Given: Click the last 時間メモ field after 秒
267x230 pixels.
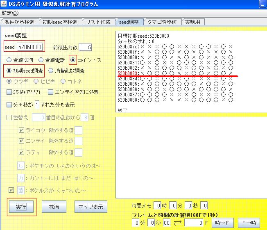Looking at the screenshot, I should tap(204, 205).
